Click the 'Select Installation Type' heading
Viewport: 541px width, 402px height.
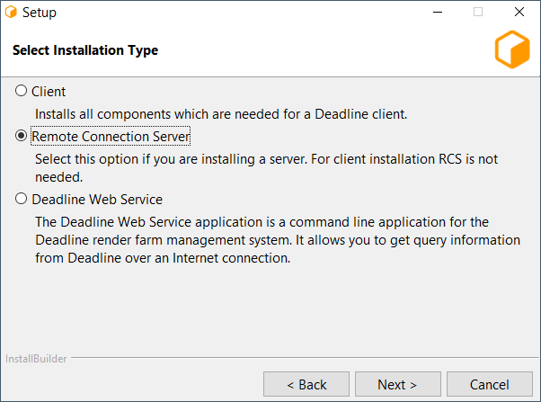[x=85, y=50]
